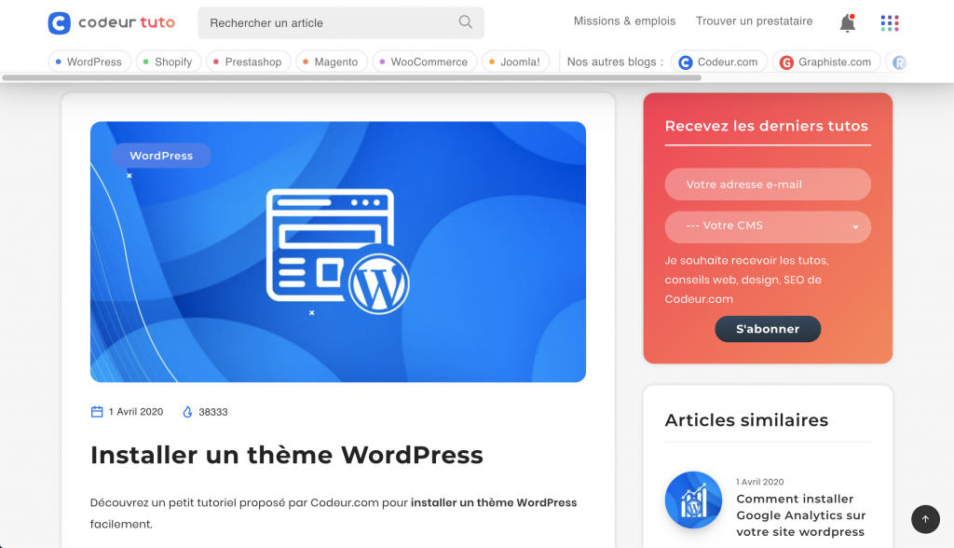Open the colored apps grid menu
This screenshot has width=954, height=548.
[890, 23]
